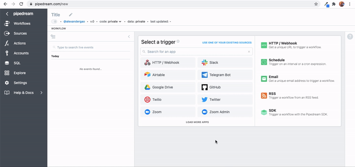Open Accounts in the sidebar
The height and width of the screenshot is (167, 355).
pyautogui.click(x=21, y=53)
